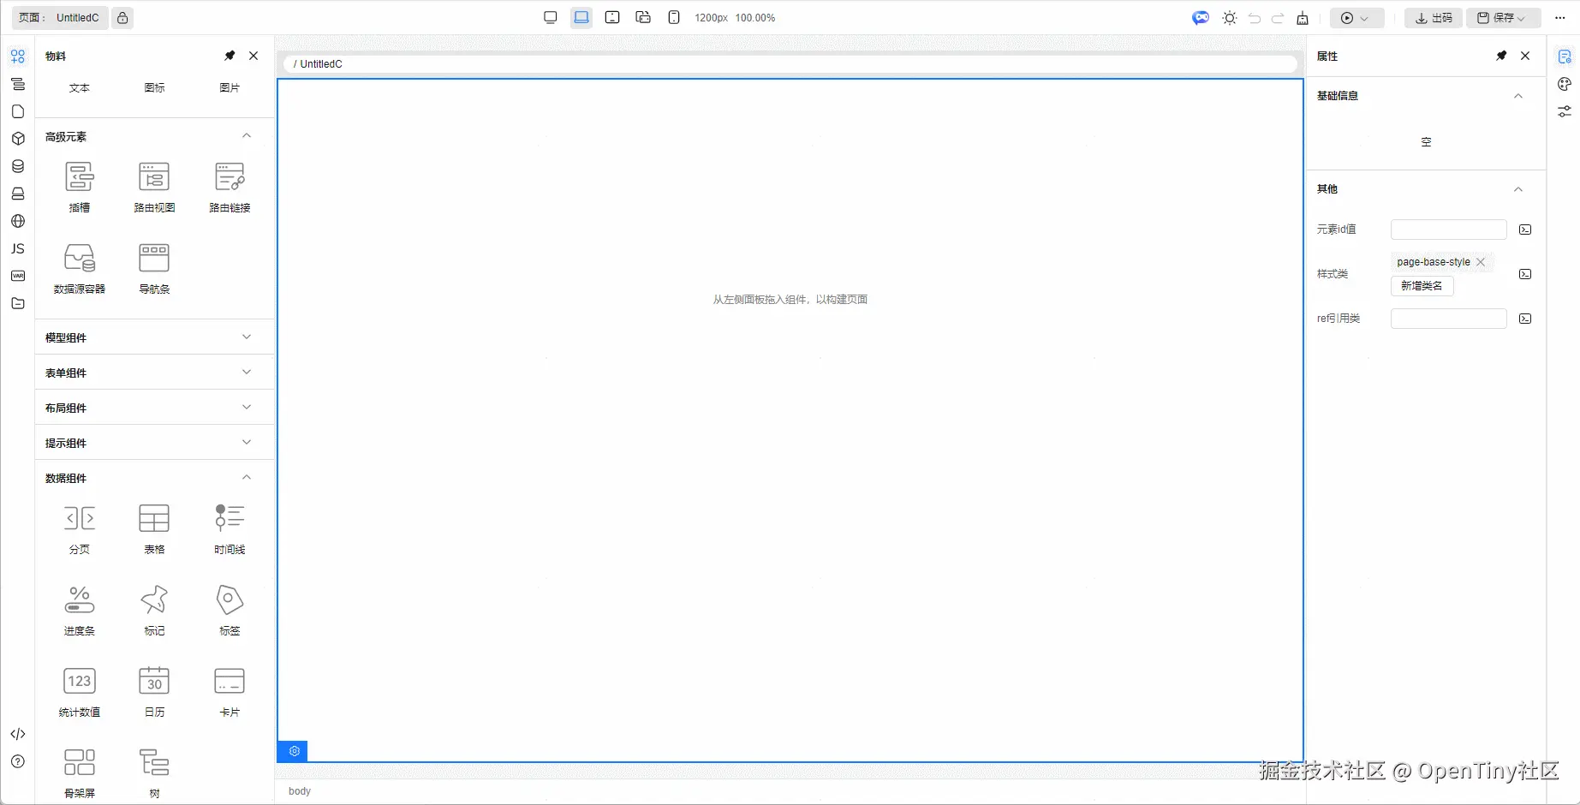Open the JS script panel icon
1580x805 pixels.
point(18,248)
